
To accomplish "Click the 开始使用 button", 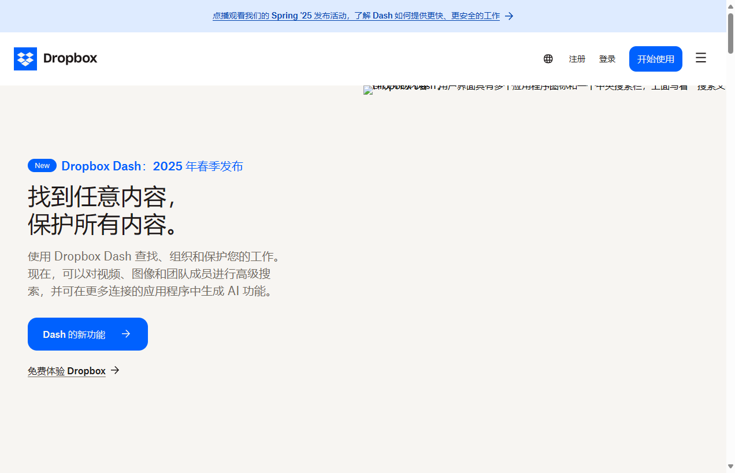I will pos(655,58).
